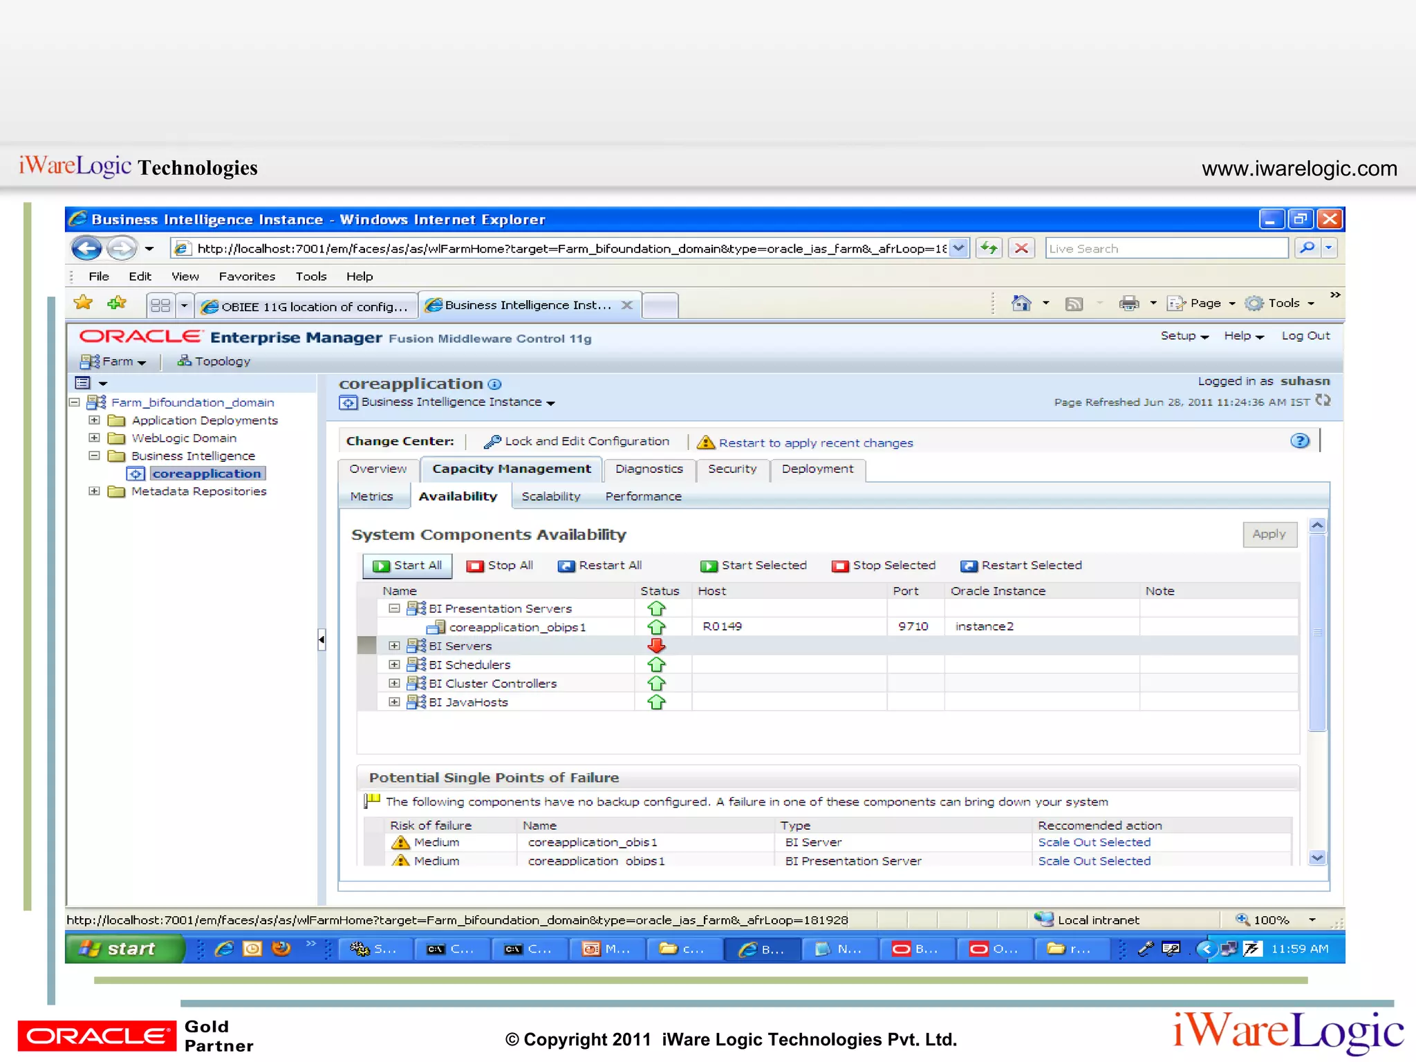
Task: Click the page refresh icon beside timestamp
Action: click(1323, 401)
